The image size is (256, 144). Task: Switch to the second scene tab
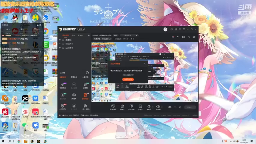(73, 35)
